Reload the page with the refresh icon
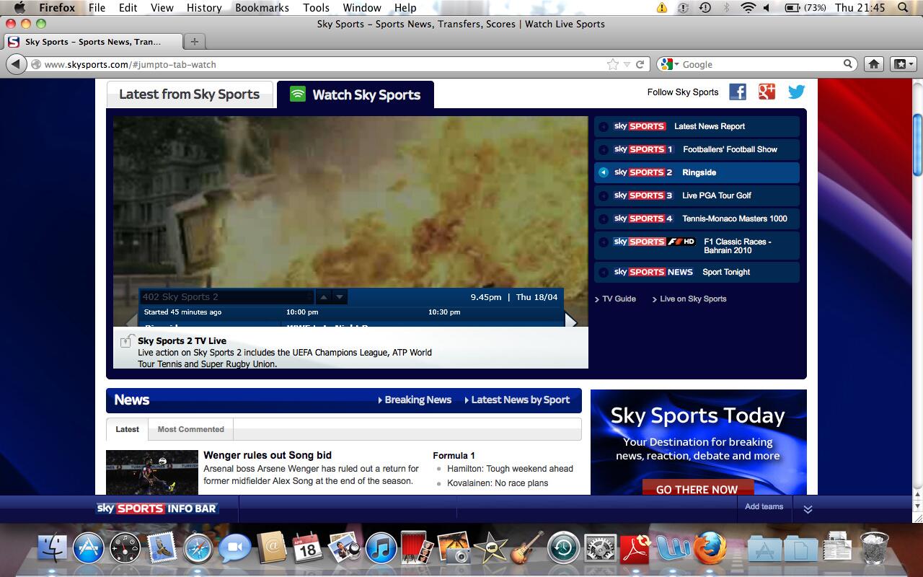Viewport: 923px width, 577px height. coord(640,64)
